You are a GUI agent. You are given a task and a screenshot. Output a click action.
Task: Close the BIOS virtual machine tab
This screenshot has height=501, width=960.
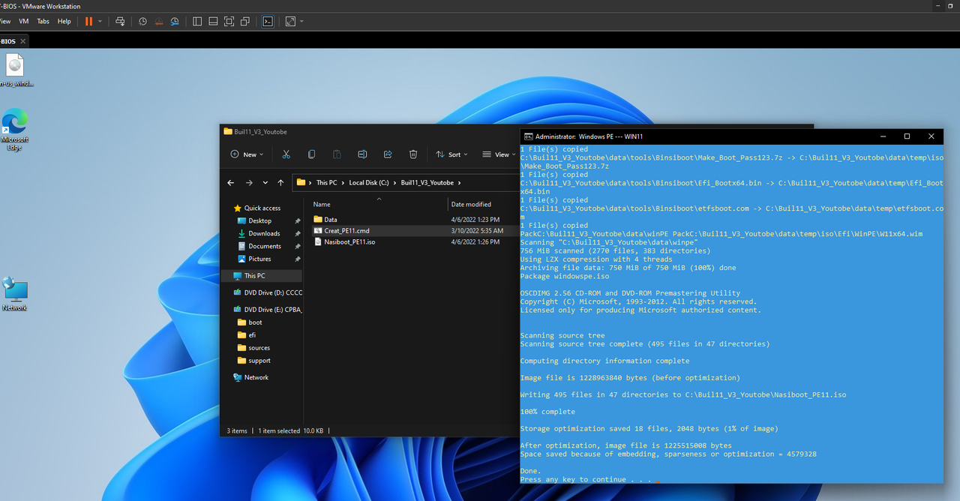(x=23, y=41)
